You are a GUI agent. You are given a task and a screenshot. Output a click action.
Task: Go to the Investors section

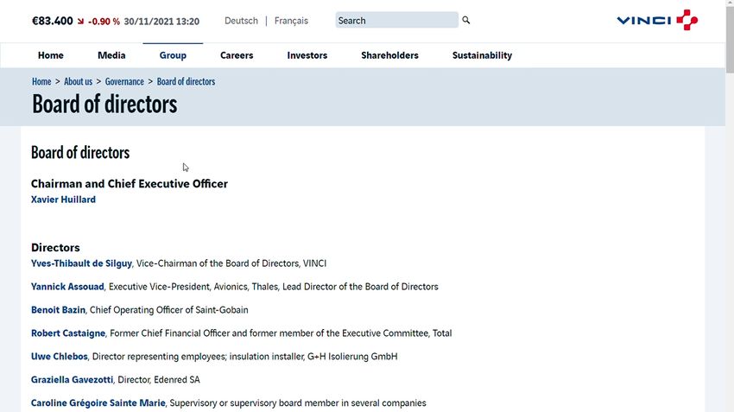[307, 55]
